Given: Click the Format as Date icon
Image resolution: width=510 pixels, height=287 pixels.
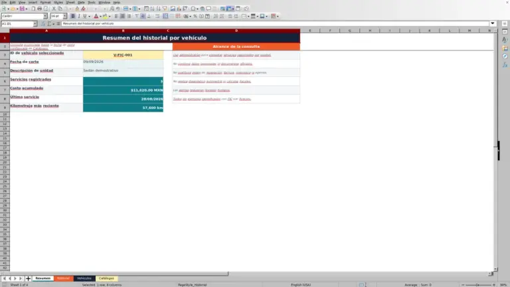Looking at the screenshot, I should coord(207,16).
